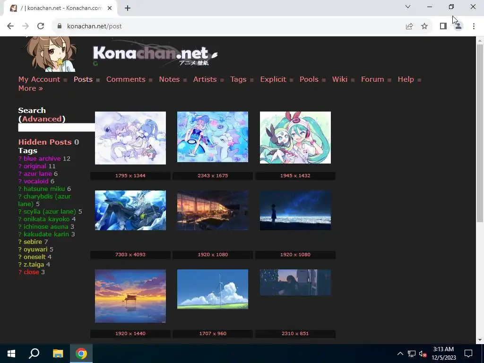Click the mascot girl image
This screenshot has width=484, height=363.
51,54
